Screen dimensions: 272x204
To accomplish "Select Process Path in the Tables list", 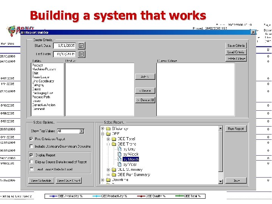I will [x=41, y=97].
